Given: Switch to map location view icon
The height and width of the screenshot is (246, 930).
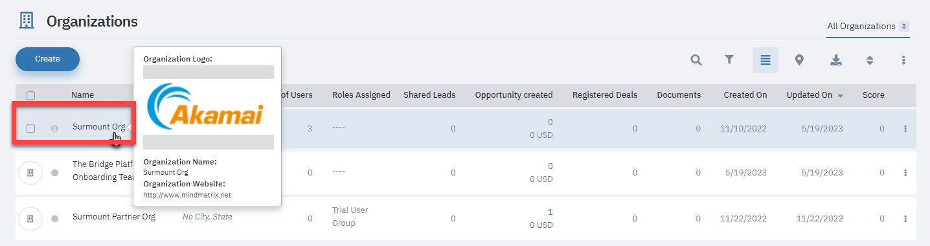Looking at the screenshot, I should click(x=799, y=60).
